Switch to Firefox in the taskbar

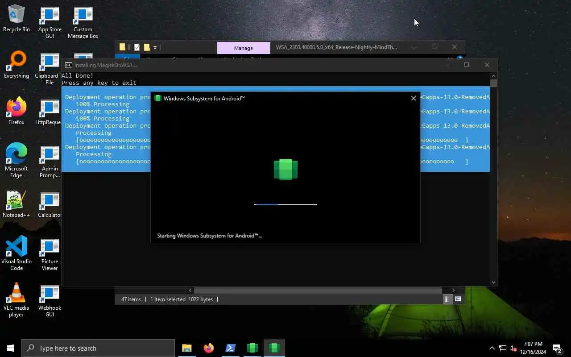(x=208, y=348)
